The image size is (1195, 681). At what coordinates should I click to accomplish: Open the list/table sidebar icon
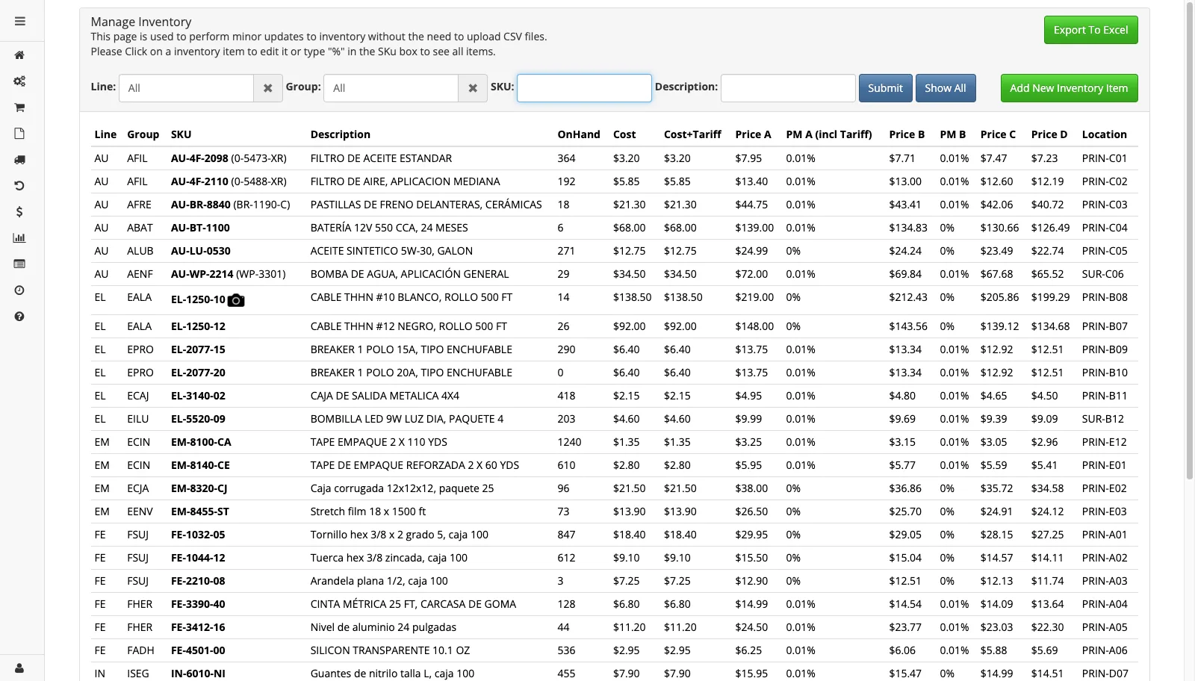(x=20, y=264)
